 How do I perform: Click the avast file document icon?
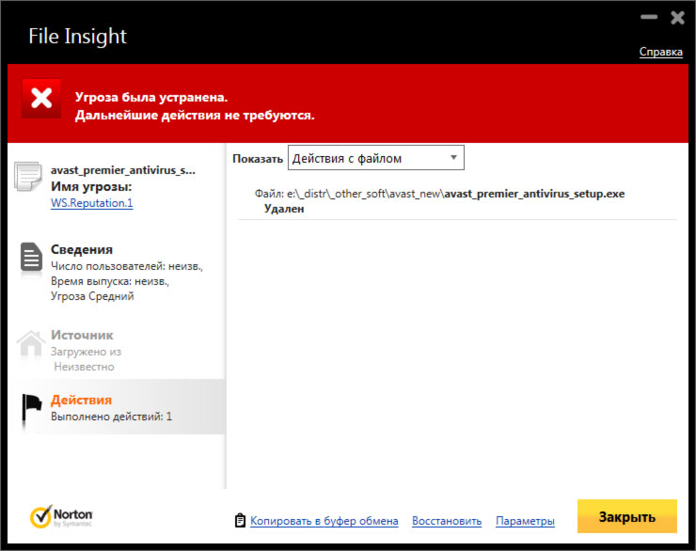(x=28, y=177)
